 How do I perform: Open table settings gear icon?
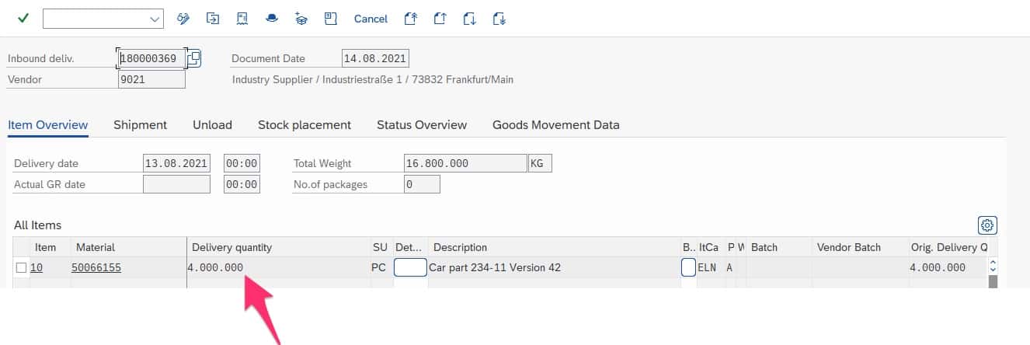(987, 225)
